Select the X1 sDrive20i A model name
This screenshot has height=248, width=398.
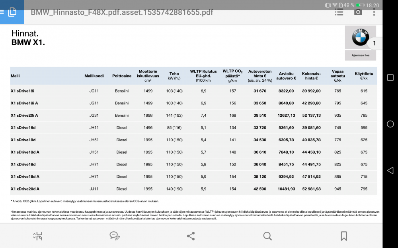(x=24, y=115)
